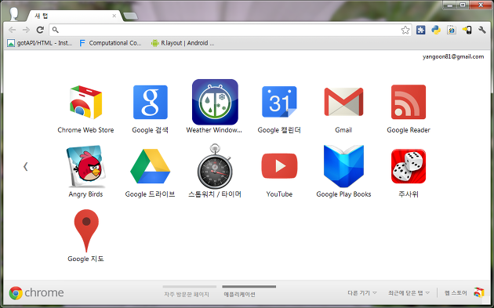Open the Google Reader app
494x308 pixels.
pyautogui.click(x=409, y=102)
